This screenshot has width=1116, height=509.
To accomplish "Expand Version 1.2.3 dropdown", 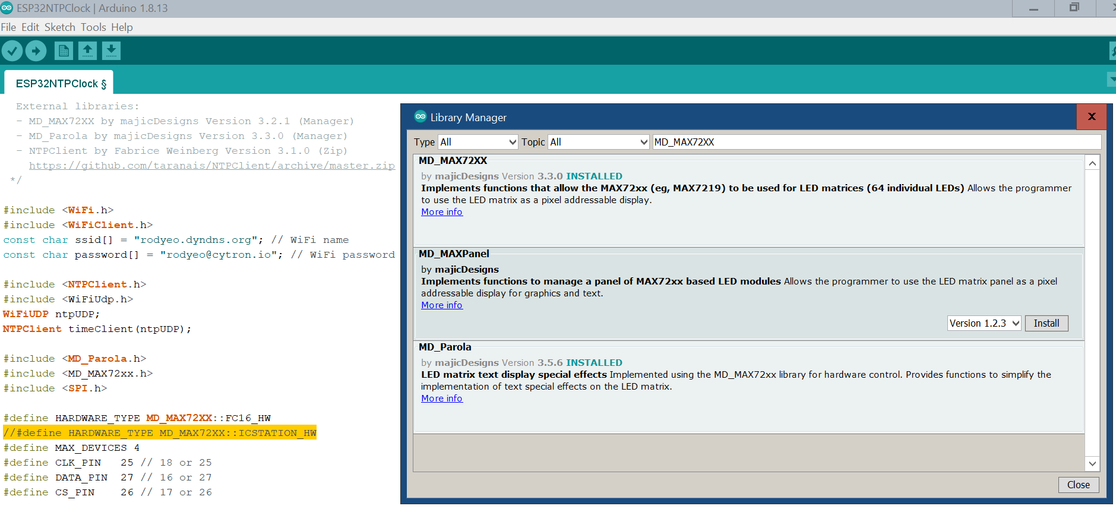I will 984,323.
